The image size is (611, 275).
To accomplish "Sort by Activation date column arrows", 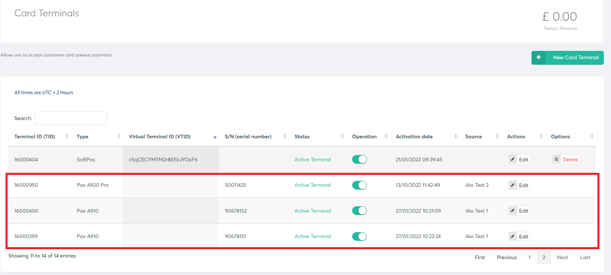I will 455,137.
